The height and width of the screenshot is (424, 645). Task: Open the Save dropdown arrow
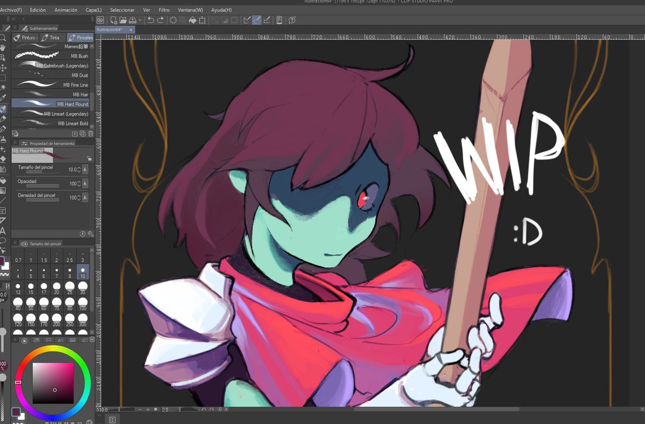[140, 20]
